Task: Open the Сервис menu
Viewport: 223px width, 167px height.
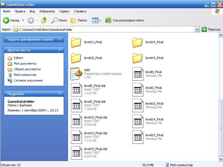Action: pyautogui.click(x=64, y=11)
